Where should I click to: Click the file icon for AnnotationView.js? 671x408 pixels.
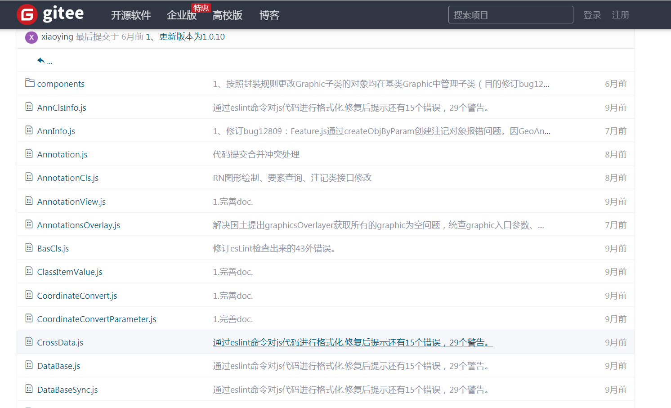coord(29,201)
